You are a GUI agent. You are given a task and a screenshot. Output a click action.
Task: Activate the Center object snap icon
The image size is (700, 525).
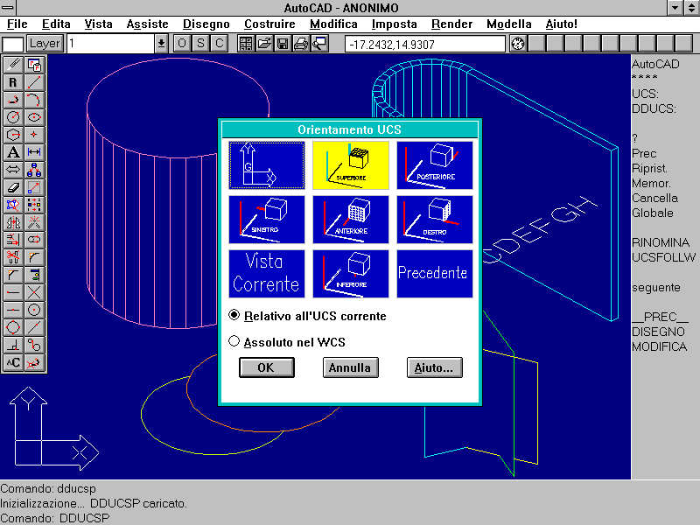34,310
